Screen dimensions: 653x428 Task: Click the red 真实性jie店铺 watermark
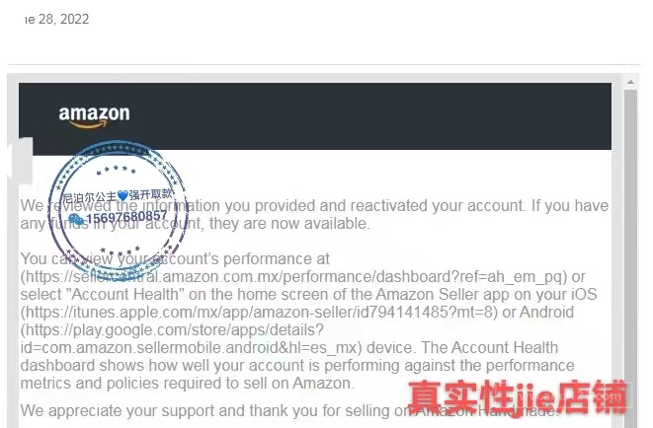point(518,397)
